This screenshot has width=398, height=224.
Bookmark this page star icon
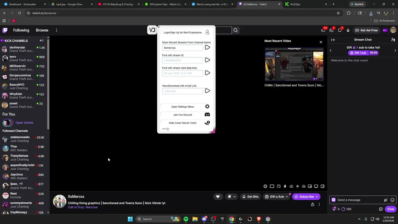[x=338, y=13]
